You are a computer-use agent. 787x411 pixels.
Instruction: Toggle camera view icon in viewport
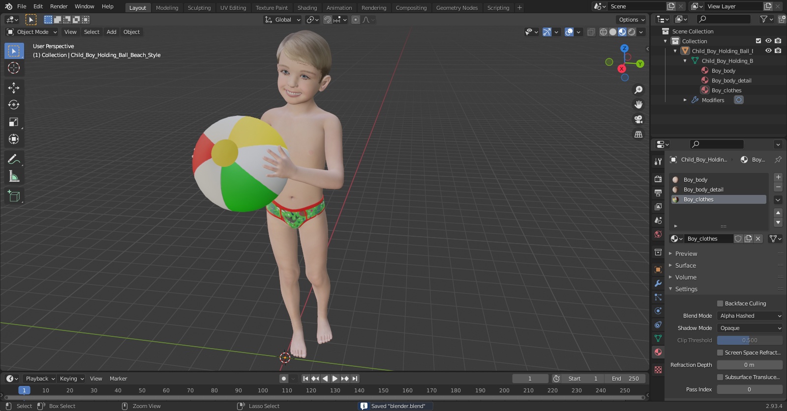pos(638,119)
